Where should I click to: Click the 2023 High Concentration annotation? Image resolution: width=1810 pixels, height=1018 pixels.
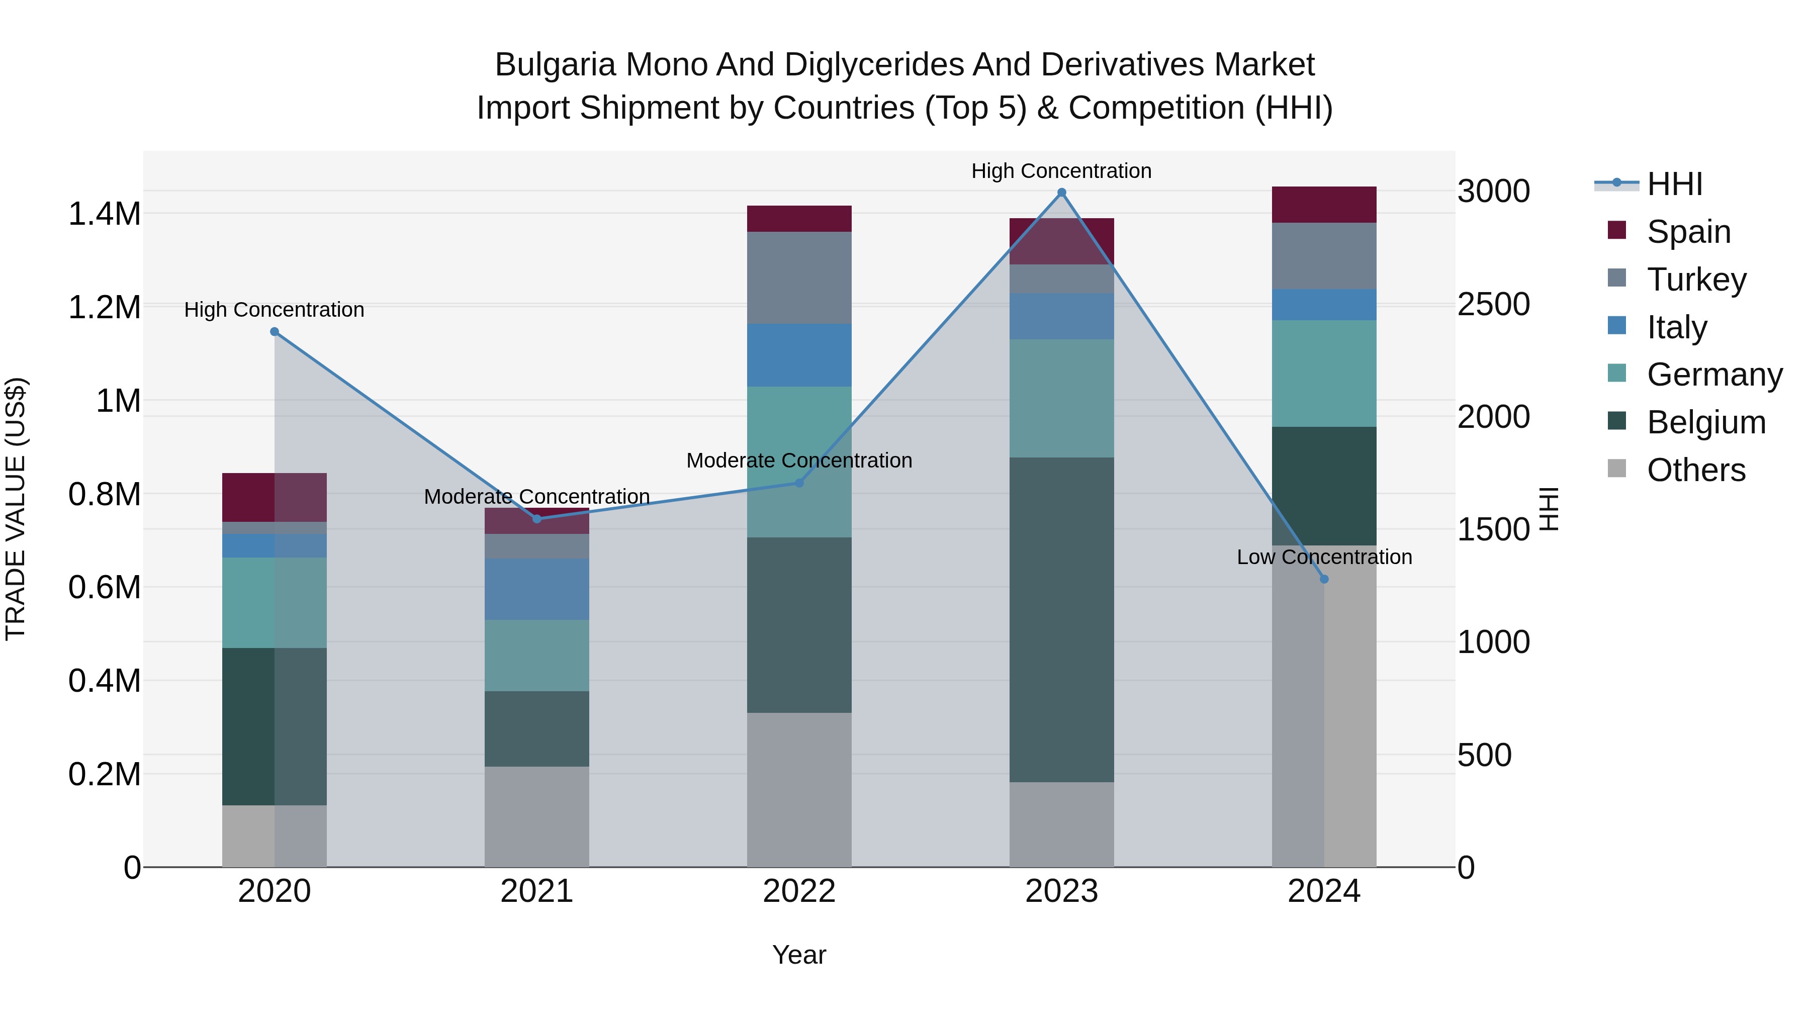(x=1062, y=171)
